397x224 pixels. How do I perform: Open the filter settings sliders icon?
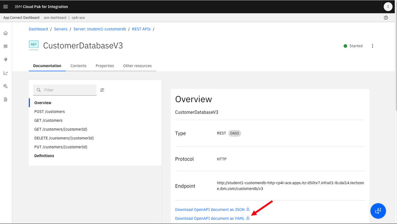102,90
